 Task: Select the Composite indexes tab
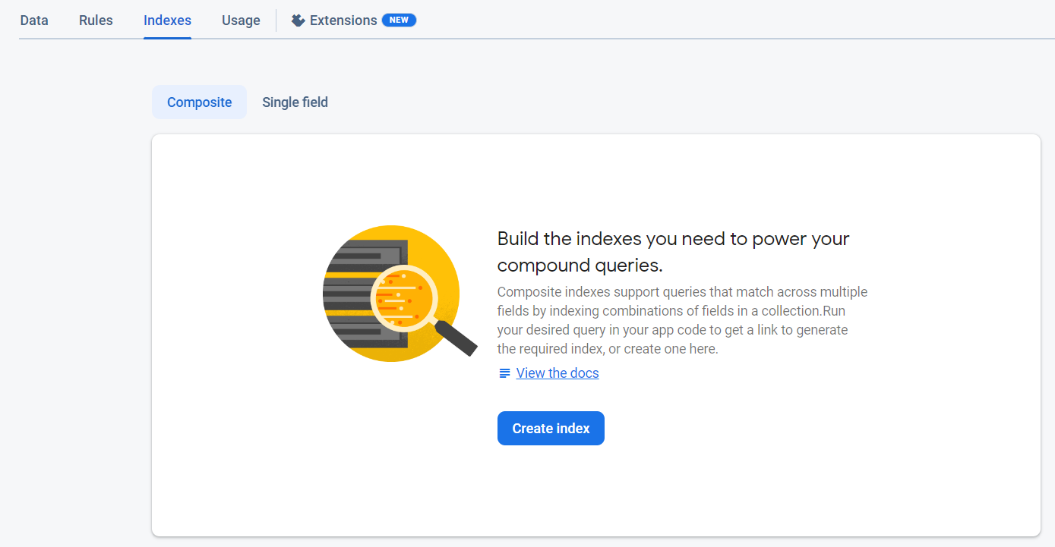199,102
